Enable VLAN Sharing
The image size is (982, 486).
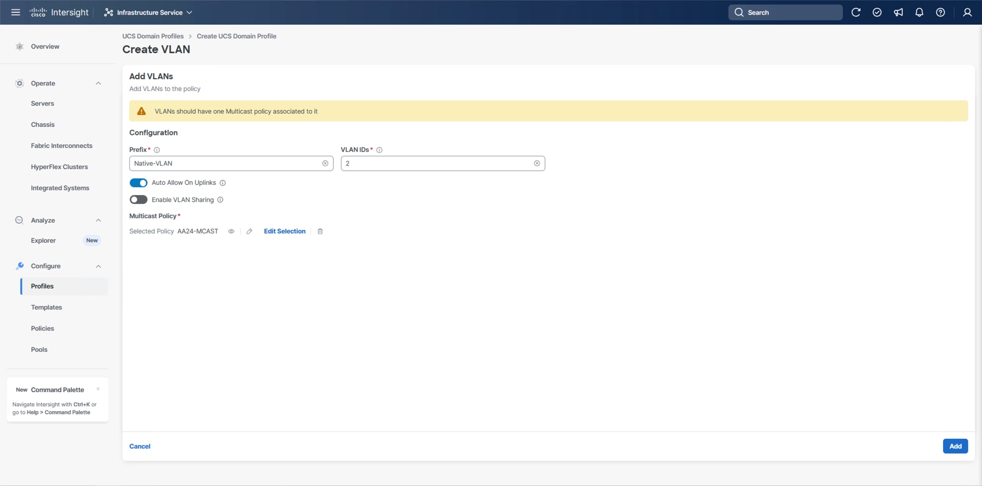[x=138, y=200]
